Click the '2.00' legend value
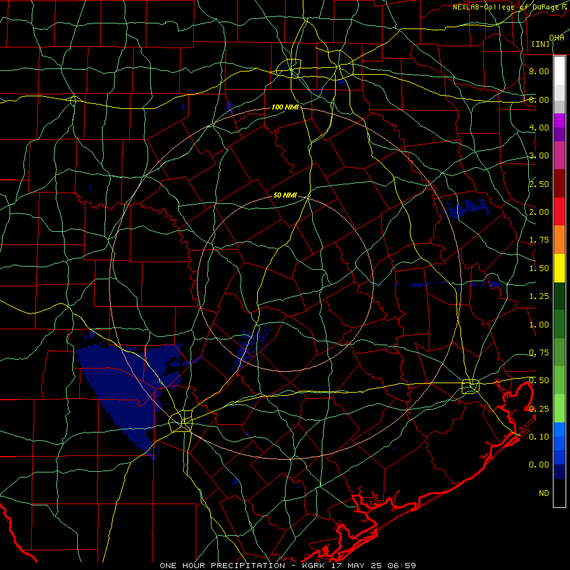Screen dimensions: 570x570 pyautogui.click(x=539, y=212)
